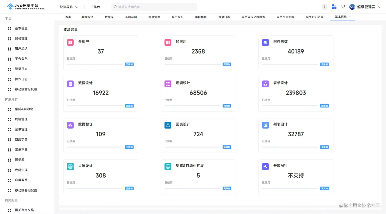Click the 开放API usage progress bar

coord(290,189)
